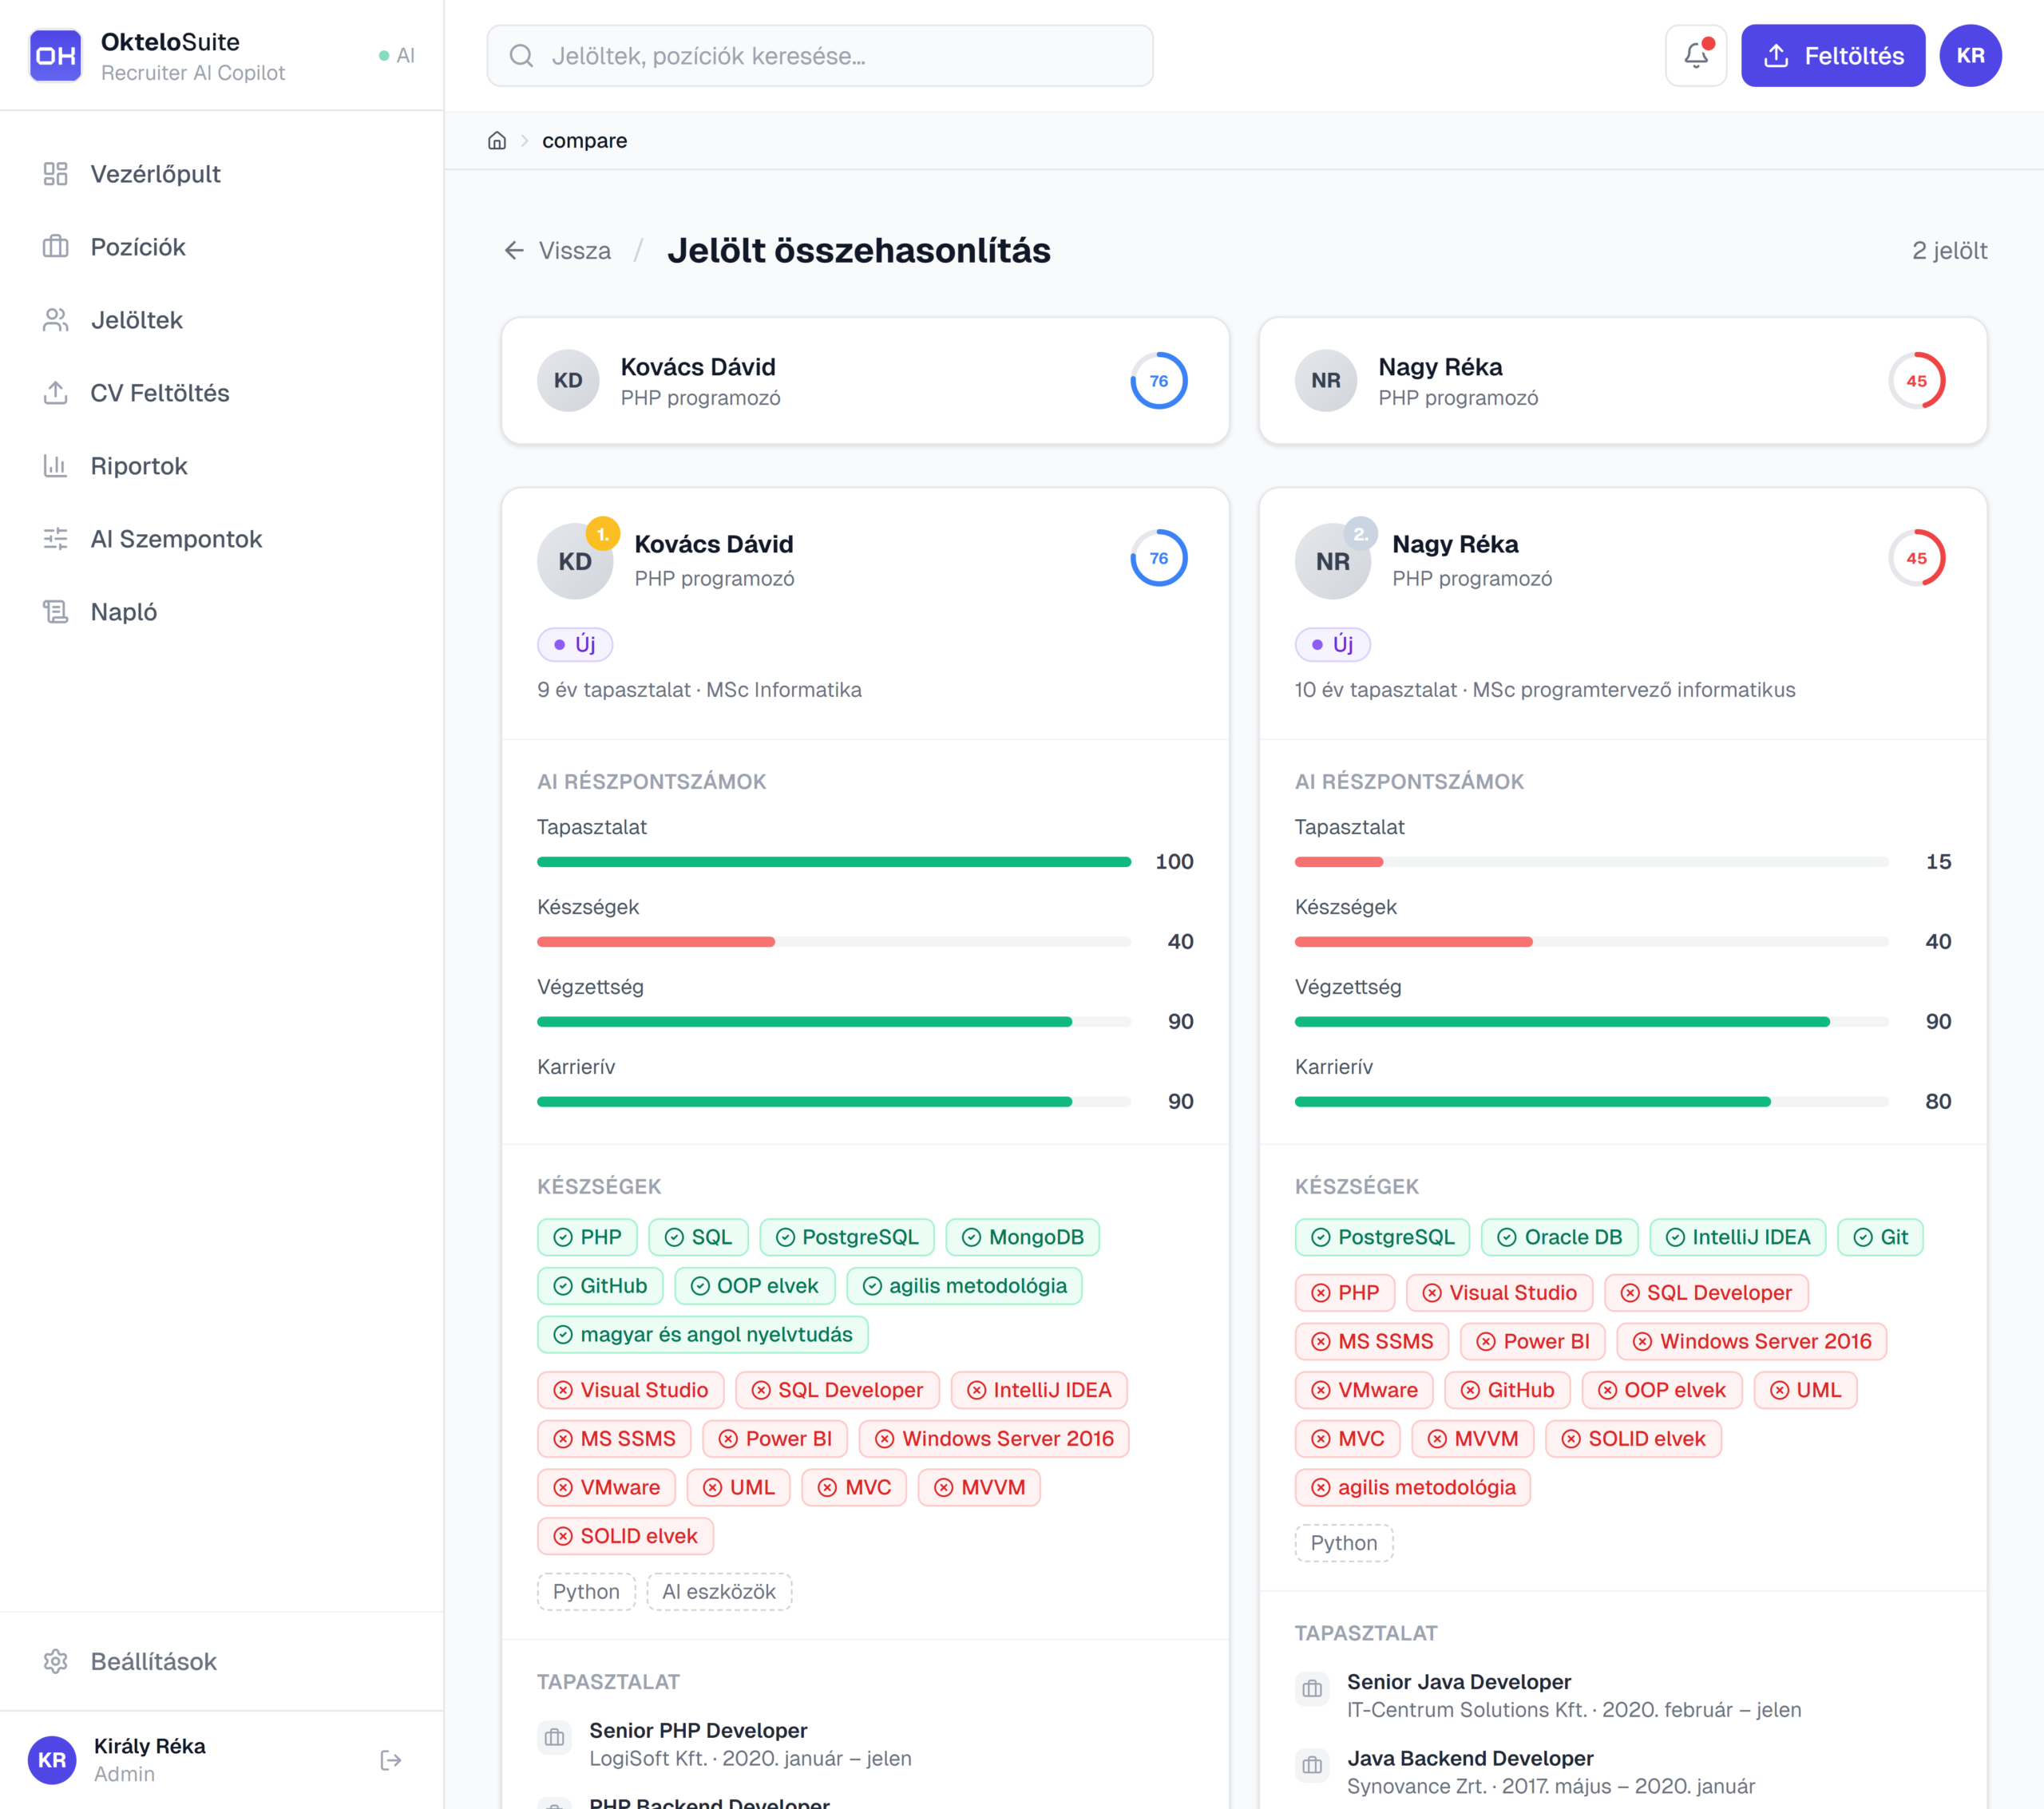Select the Oracle DB skill chip
2044x1809 pixels.
pos(1559,1237)
